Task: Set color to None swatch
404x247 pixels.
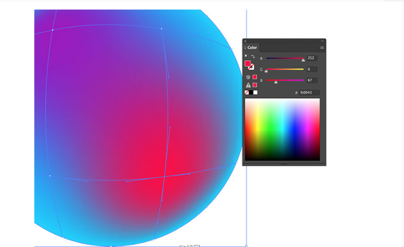Action: (247, 92)
